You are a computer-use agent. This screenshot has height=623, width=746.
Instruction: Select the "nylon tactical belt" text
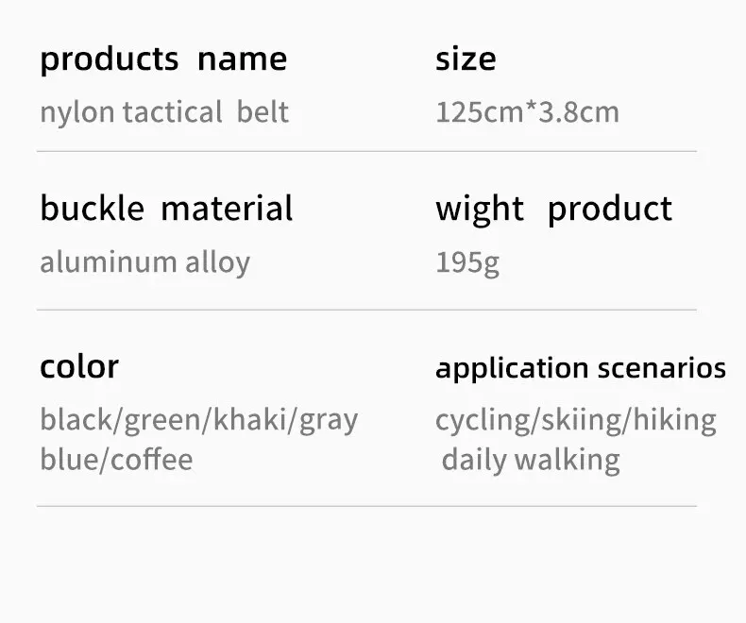[163, 112]
